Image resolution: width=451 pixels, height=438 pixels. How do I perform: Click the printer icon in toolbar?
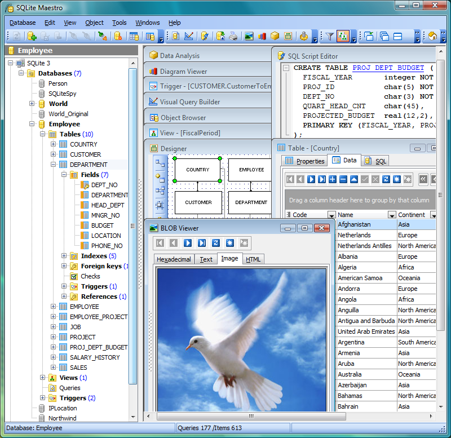[233, 36]
